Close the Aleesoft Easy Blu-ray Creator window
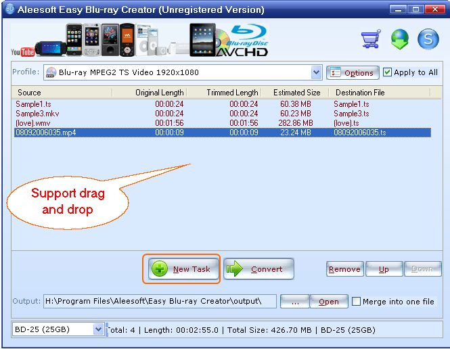Screen dimensions: 450x349 435,9
